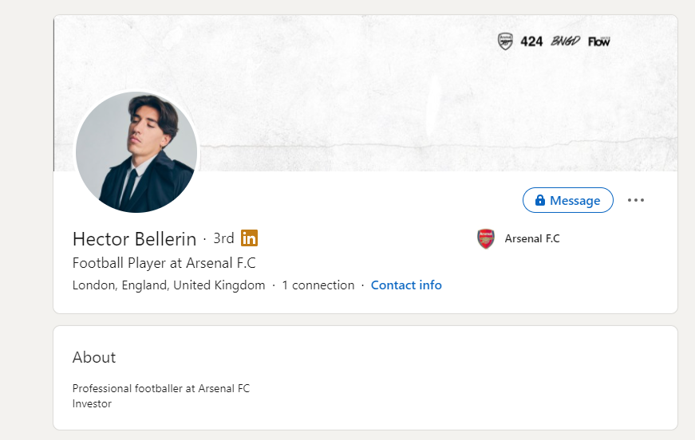Click the About section heading
The height and width of the screenshot is (440, 695).
(x=94, y=357)
